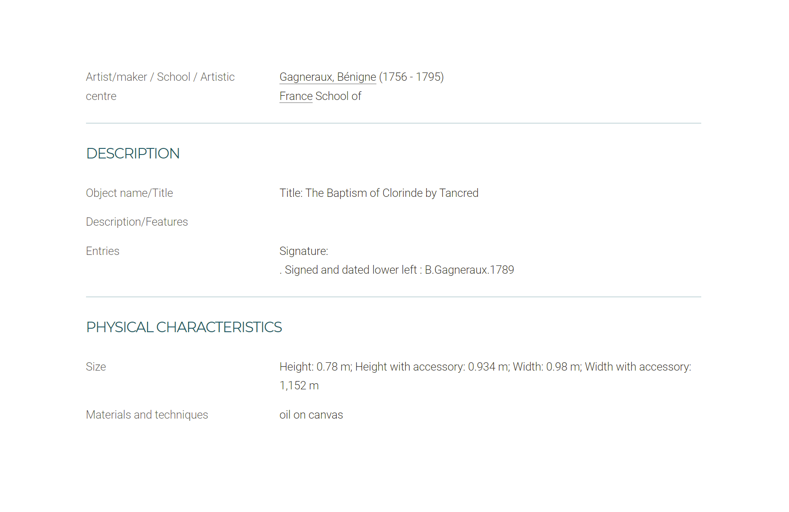
Task: Click the 'School of' text after France
Action: coord(338,96)
